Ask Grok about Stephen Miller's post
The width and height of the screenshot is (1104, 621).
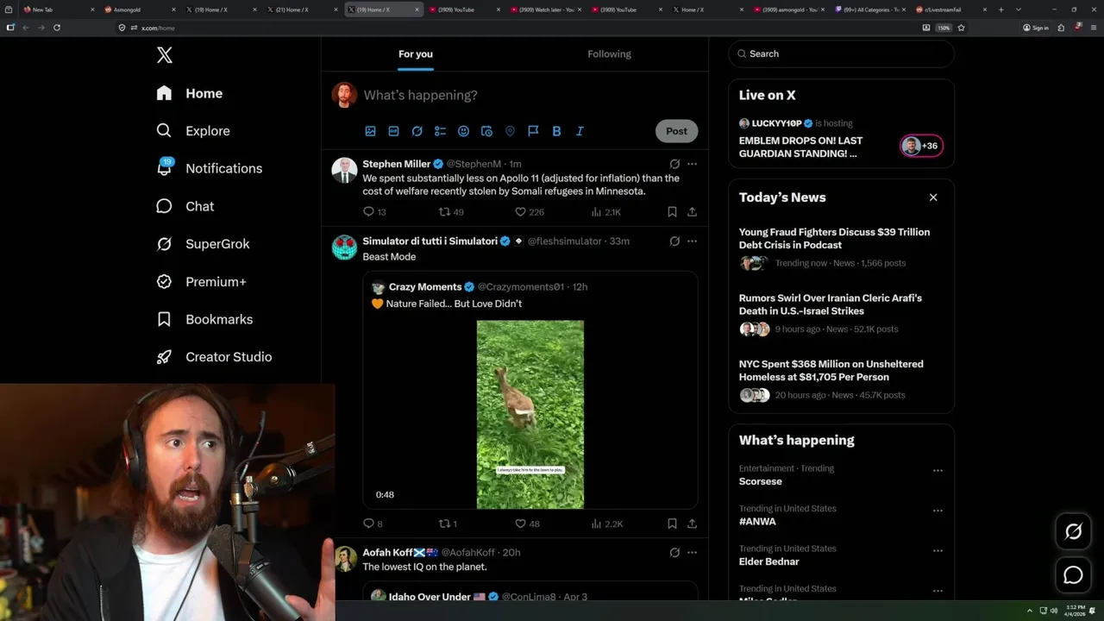(x=674, y=164)
